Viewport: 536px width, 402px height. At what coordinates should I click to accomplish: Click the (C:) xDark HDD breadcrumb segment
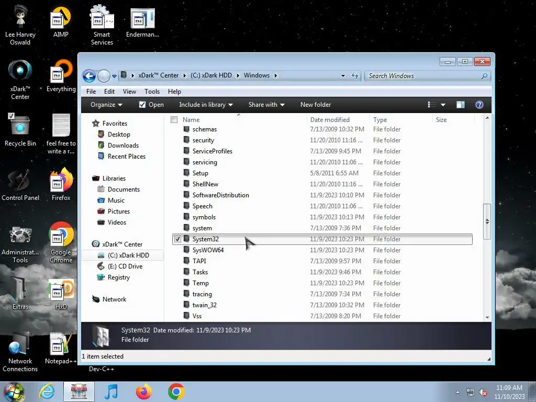211,75
